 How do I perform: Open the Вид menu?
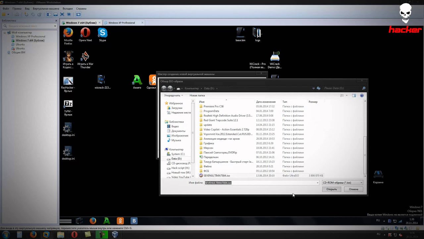click(x=27, y=9)
